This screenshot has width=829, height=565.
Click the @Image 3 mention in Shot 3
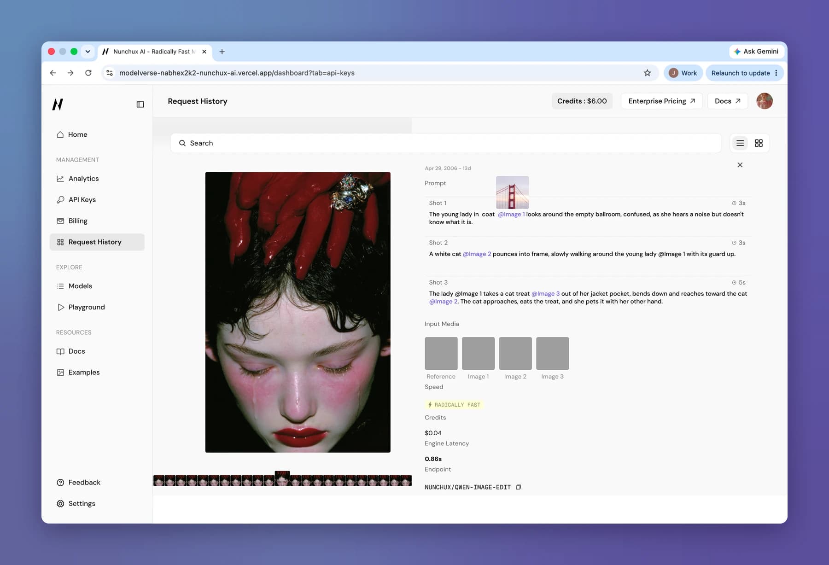coord(545,294)
